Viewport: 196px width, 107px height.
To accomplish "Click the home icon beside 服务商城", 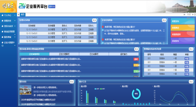I will click(x=2, y=37).
